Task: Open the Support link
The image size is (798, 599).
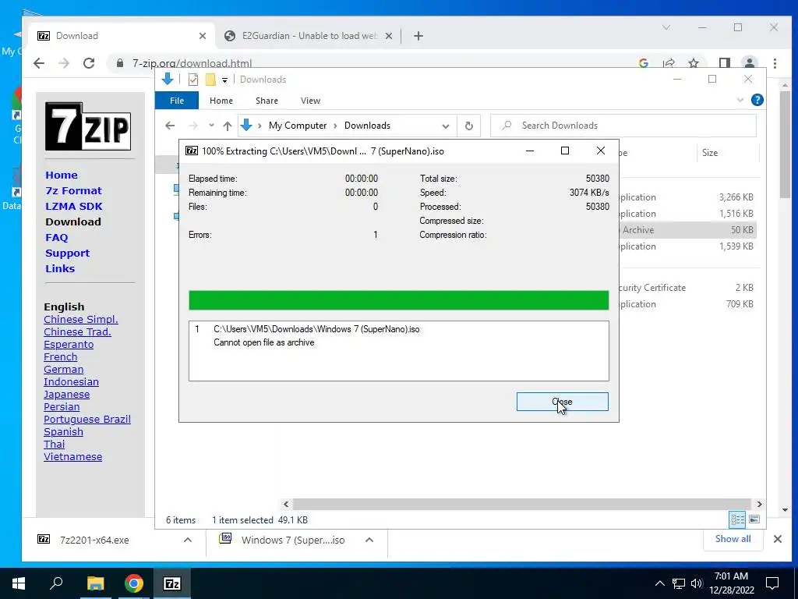Action: coord(67,253)
